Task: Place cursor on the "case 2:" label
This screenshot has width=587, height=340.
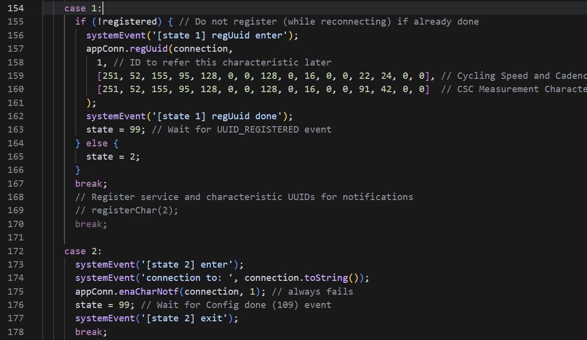Action: [83, 251]
